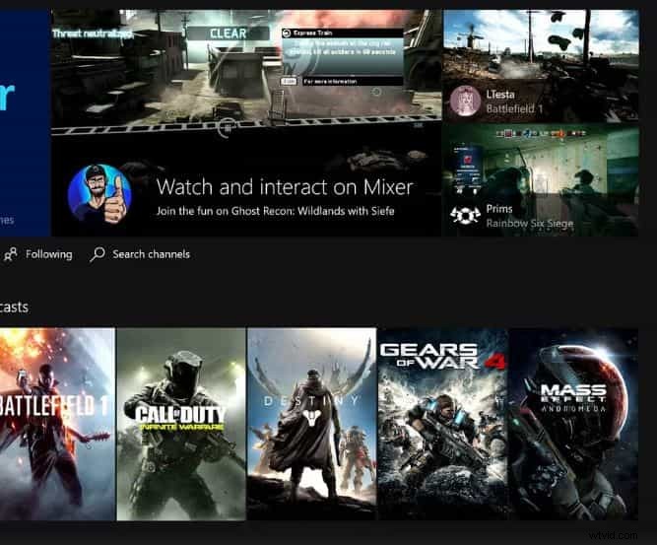Click the Following people icon
This screenshot has height=545, width=657.
tap(10, 254)
